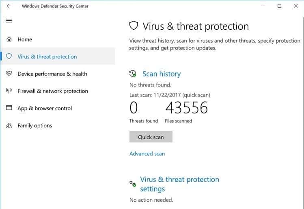Click the Scan history clock icon

pos(133,74)
